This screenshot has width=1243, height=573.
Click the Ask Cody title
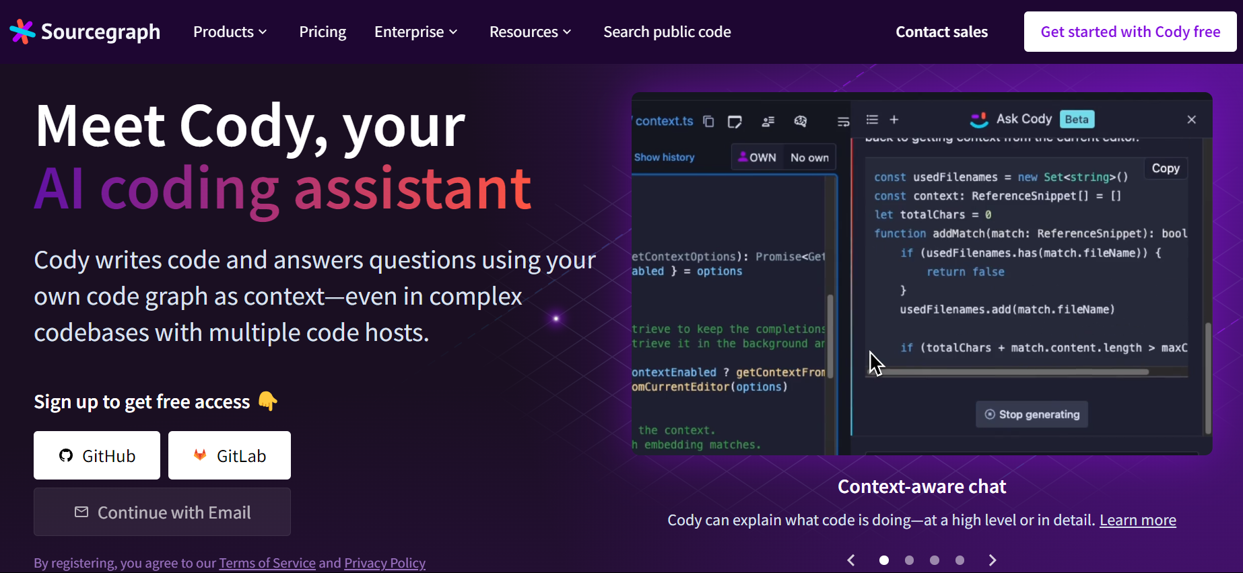1024,119
